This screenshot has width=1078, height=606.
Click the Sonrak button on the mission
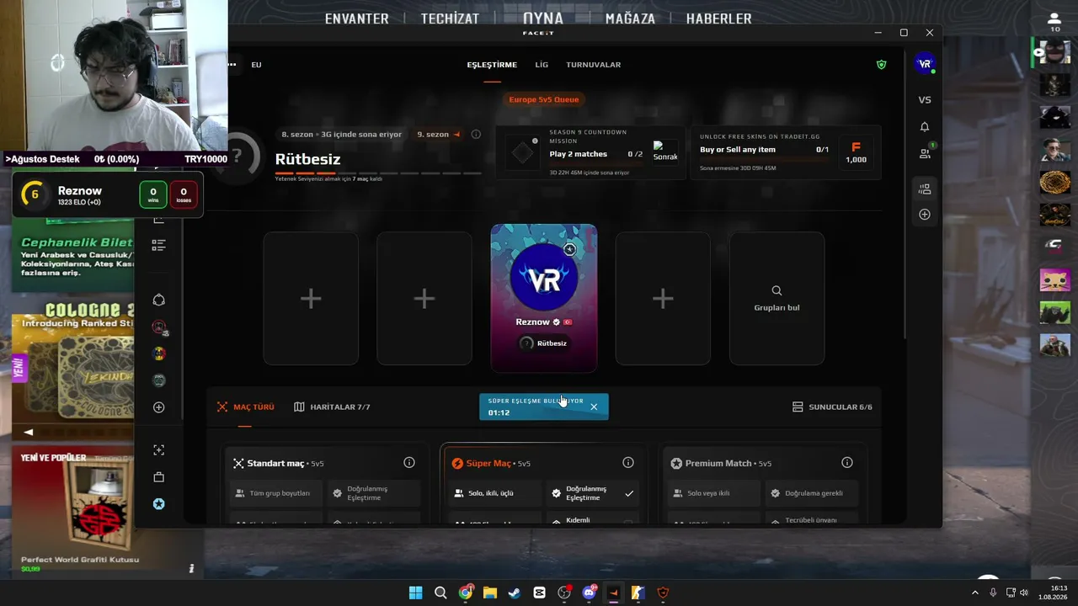pyautogui.click(x=665, y=151)
